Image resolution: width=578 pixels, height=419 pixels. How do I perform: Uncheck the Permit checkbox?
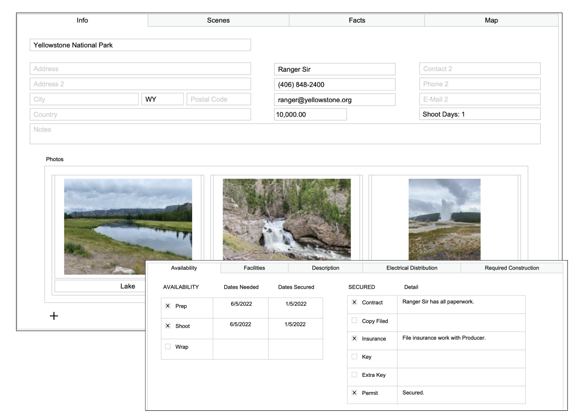tap(354, 393)
